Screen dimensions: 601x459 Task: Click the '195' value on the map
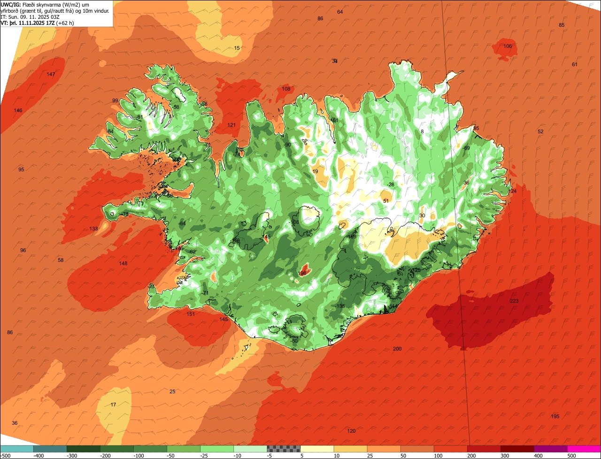tap(555, 416)
